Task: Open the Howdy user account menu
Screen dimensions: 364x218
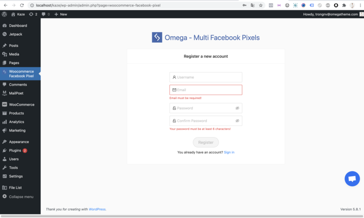Action: point(333,14)
